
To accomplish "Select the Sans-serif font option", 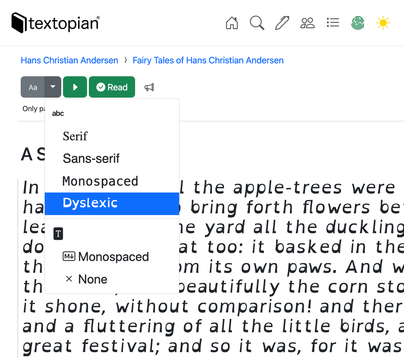I will (112, 158).
